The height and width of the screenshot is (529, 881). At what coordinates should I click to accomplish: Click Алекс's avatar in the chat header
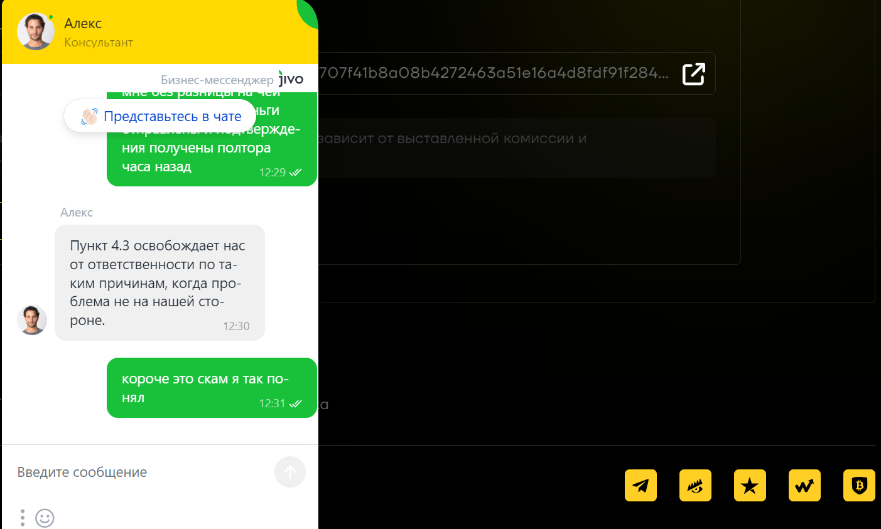click(35, 31)
